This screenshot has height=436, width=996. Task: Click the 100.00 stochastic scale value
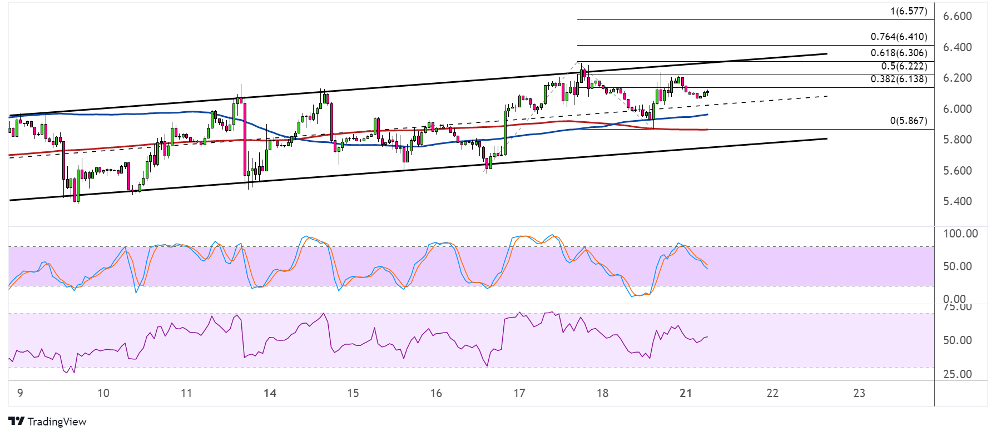coord(960,234)
